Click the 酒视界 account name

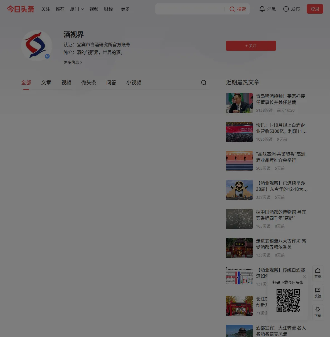73,35
